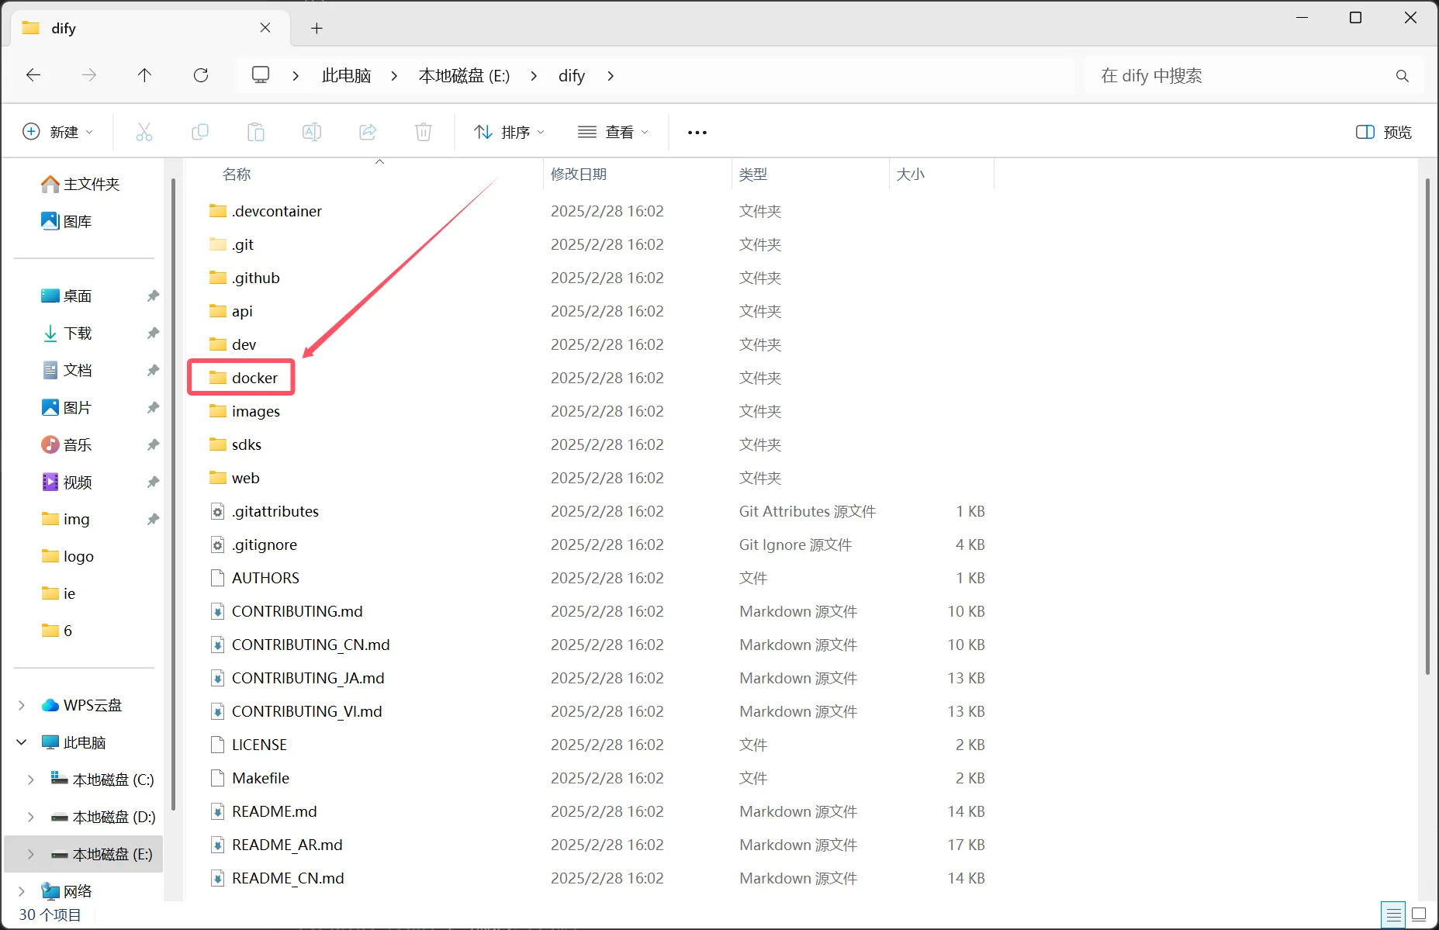
Task: Click the Rename icon in toolbar
Action: 312,132
